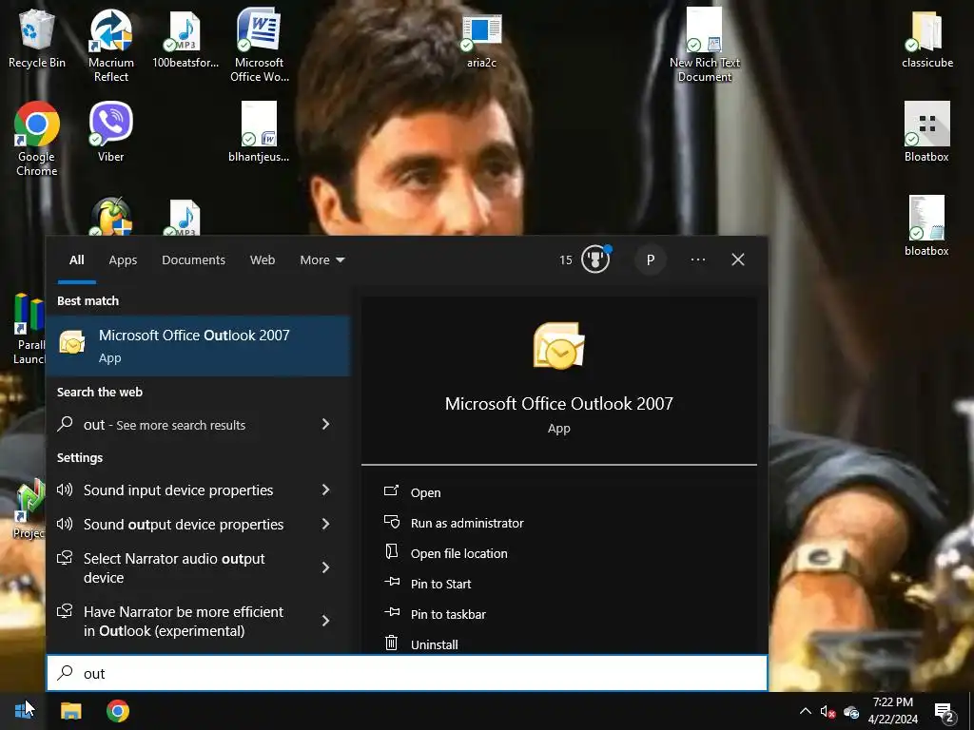Select New Rich Text Document icon
Screen dimensions: 974x730
pyautogui.click(x=705, y=45)
